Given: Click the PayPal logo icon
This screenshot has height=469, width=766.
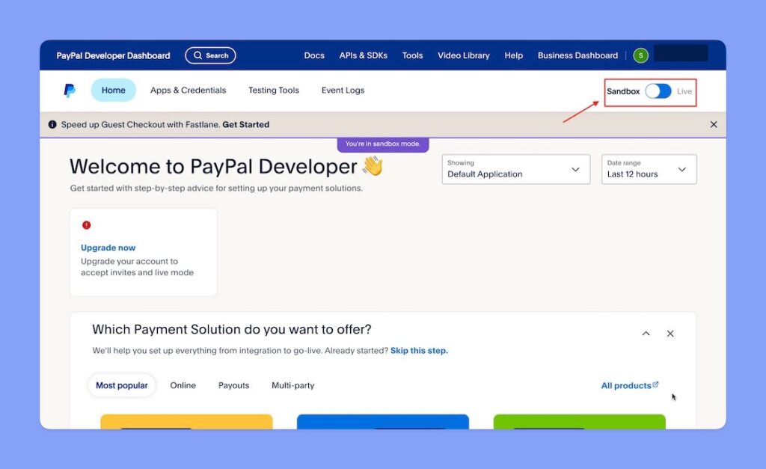Looking at the screenshot, I should 69,90.
